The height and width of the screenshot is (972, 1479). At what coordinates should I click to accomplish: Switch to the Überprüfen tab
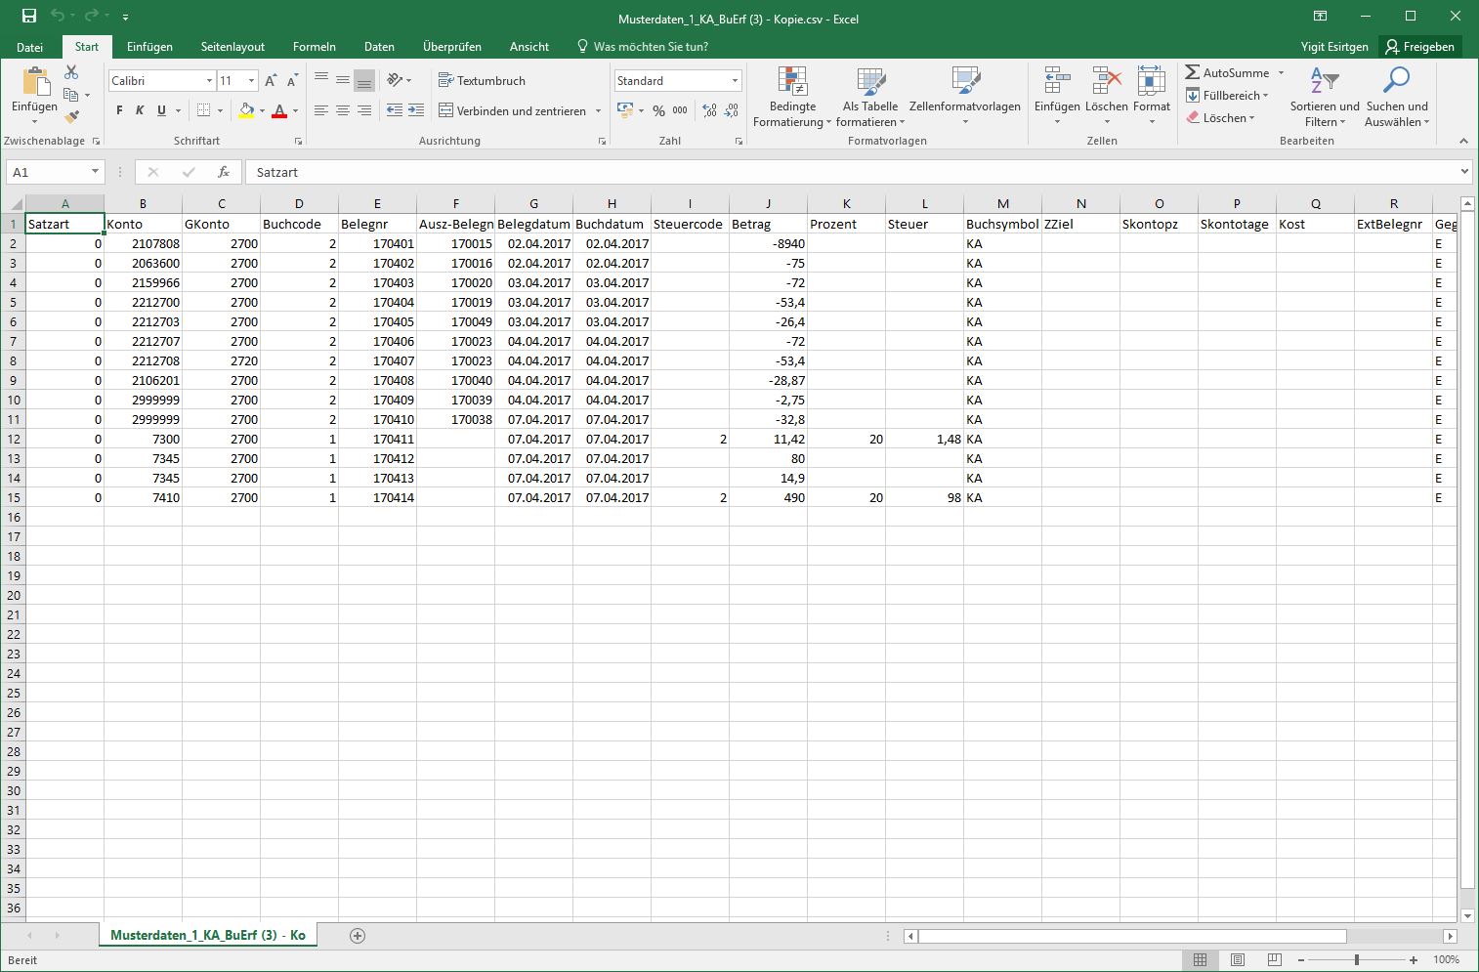tap(451, 47)
